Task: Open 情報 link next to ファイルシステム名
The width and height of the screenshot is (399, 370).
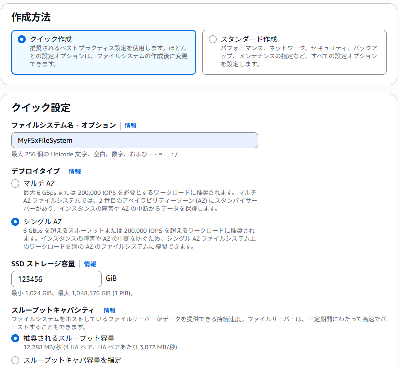Action: (130, 125)
